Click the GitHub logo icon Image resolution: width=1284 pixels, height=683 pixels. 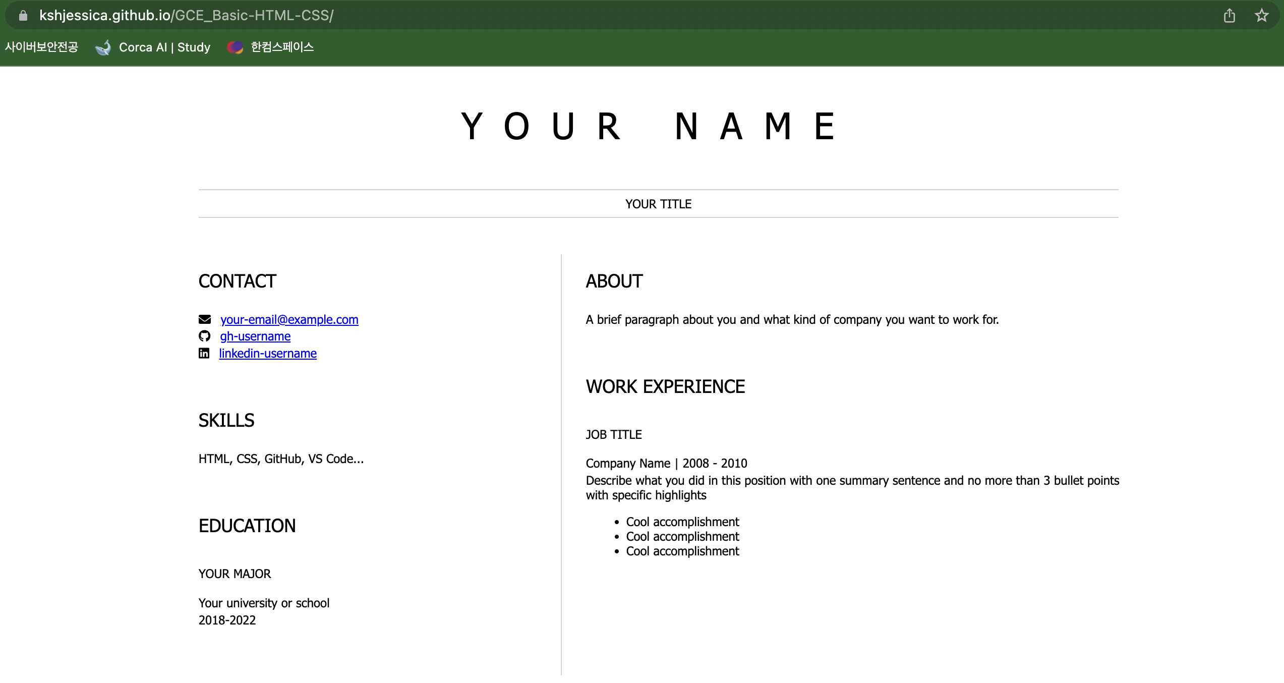point(204,336)
